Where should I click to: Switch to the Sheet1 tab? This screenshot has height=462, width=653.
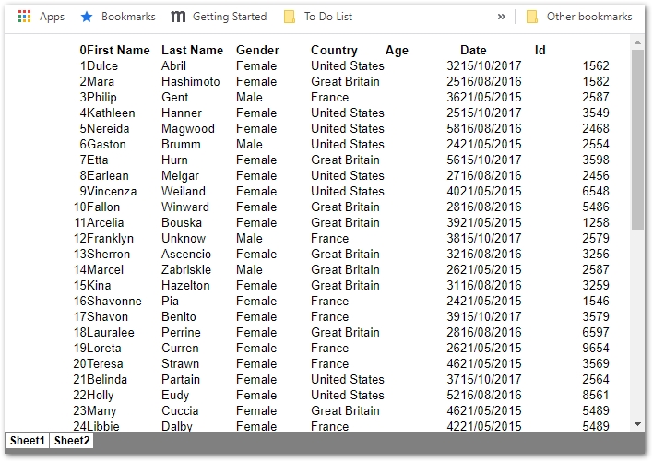coord(27,441)
